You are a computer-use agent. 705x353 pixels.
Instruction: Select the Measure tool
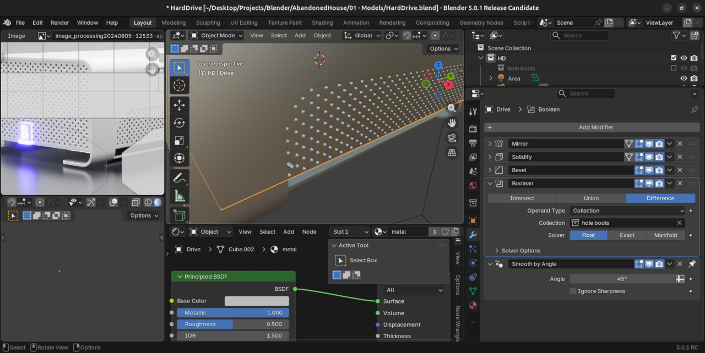179,196
